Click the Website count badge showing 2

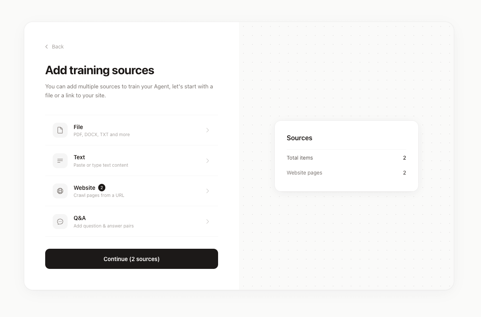(102, 188)
